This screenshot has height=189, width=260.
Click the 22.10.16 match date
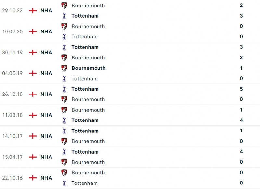click(x=12, y=178)
